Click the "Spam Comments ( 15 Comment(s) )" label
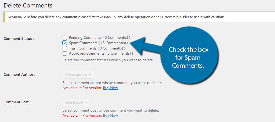This screenshot has width=275, height=122. pos(98,43)
